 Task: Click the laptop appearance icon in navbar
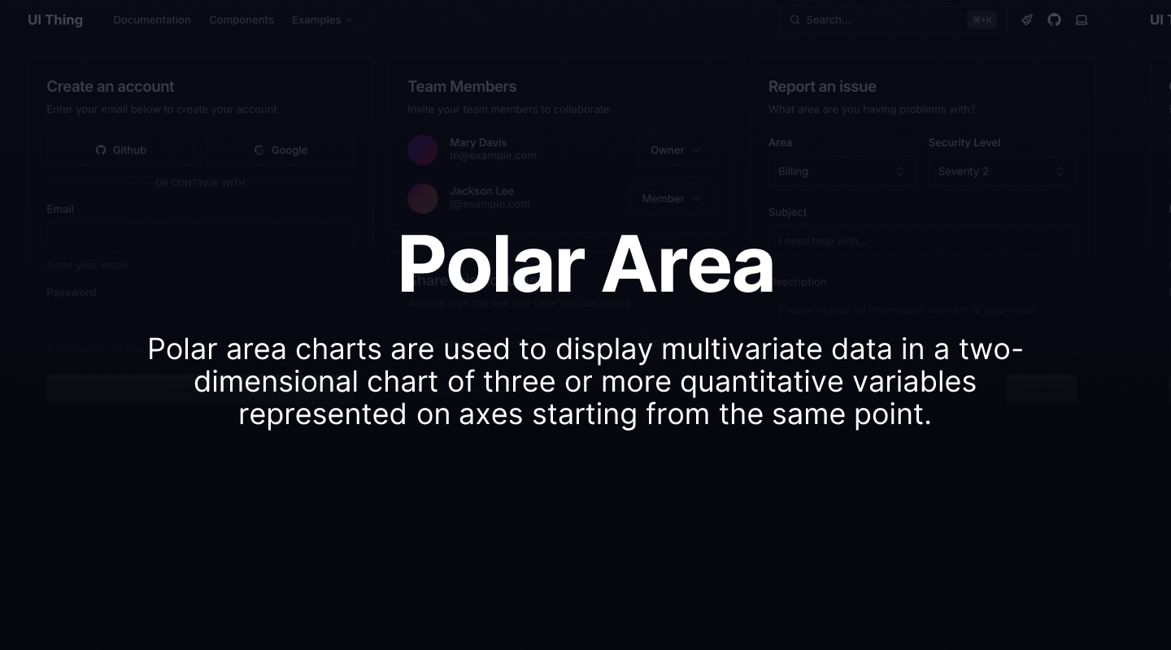[x=1082, y=19]
